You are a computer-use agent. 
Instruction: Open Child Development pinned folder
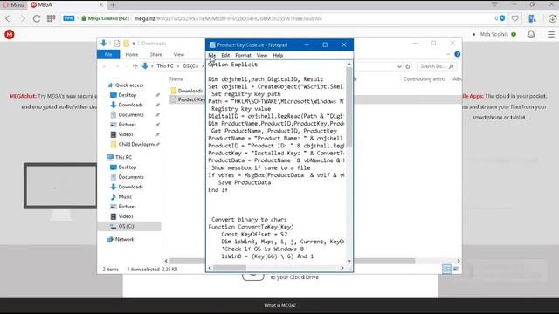(x=135, y=144)
